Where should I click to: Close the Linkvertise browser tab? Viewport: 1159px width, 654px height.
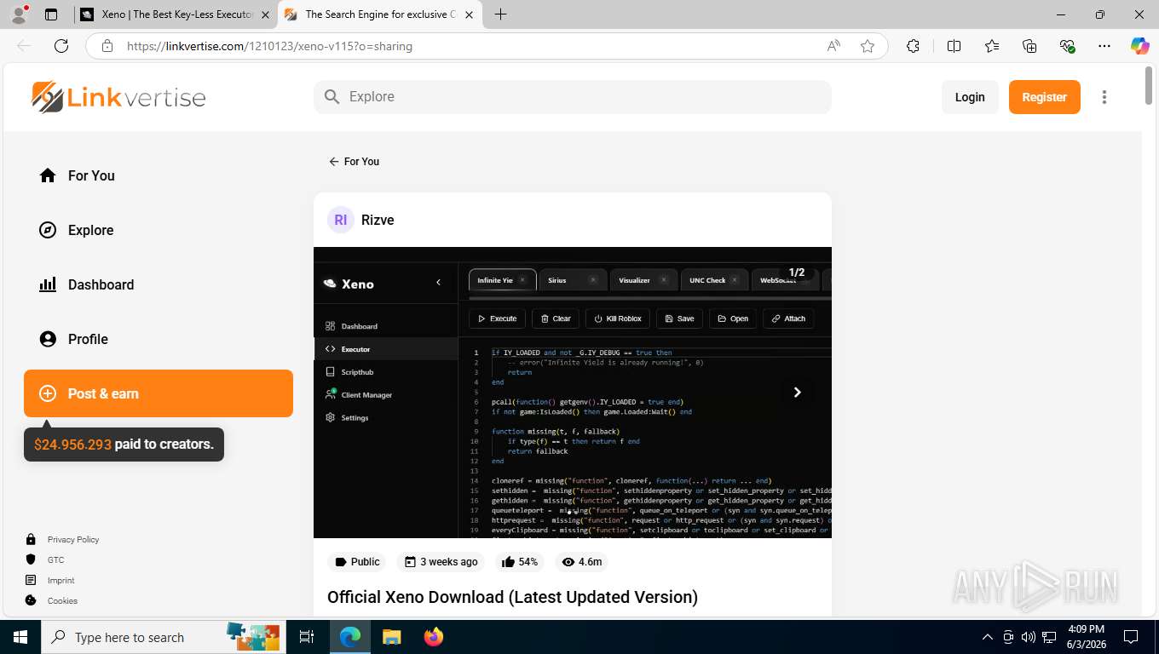coord(469,14)
